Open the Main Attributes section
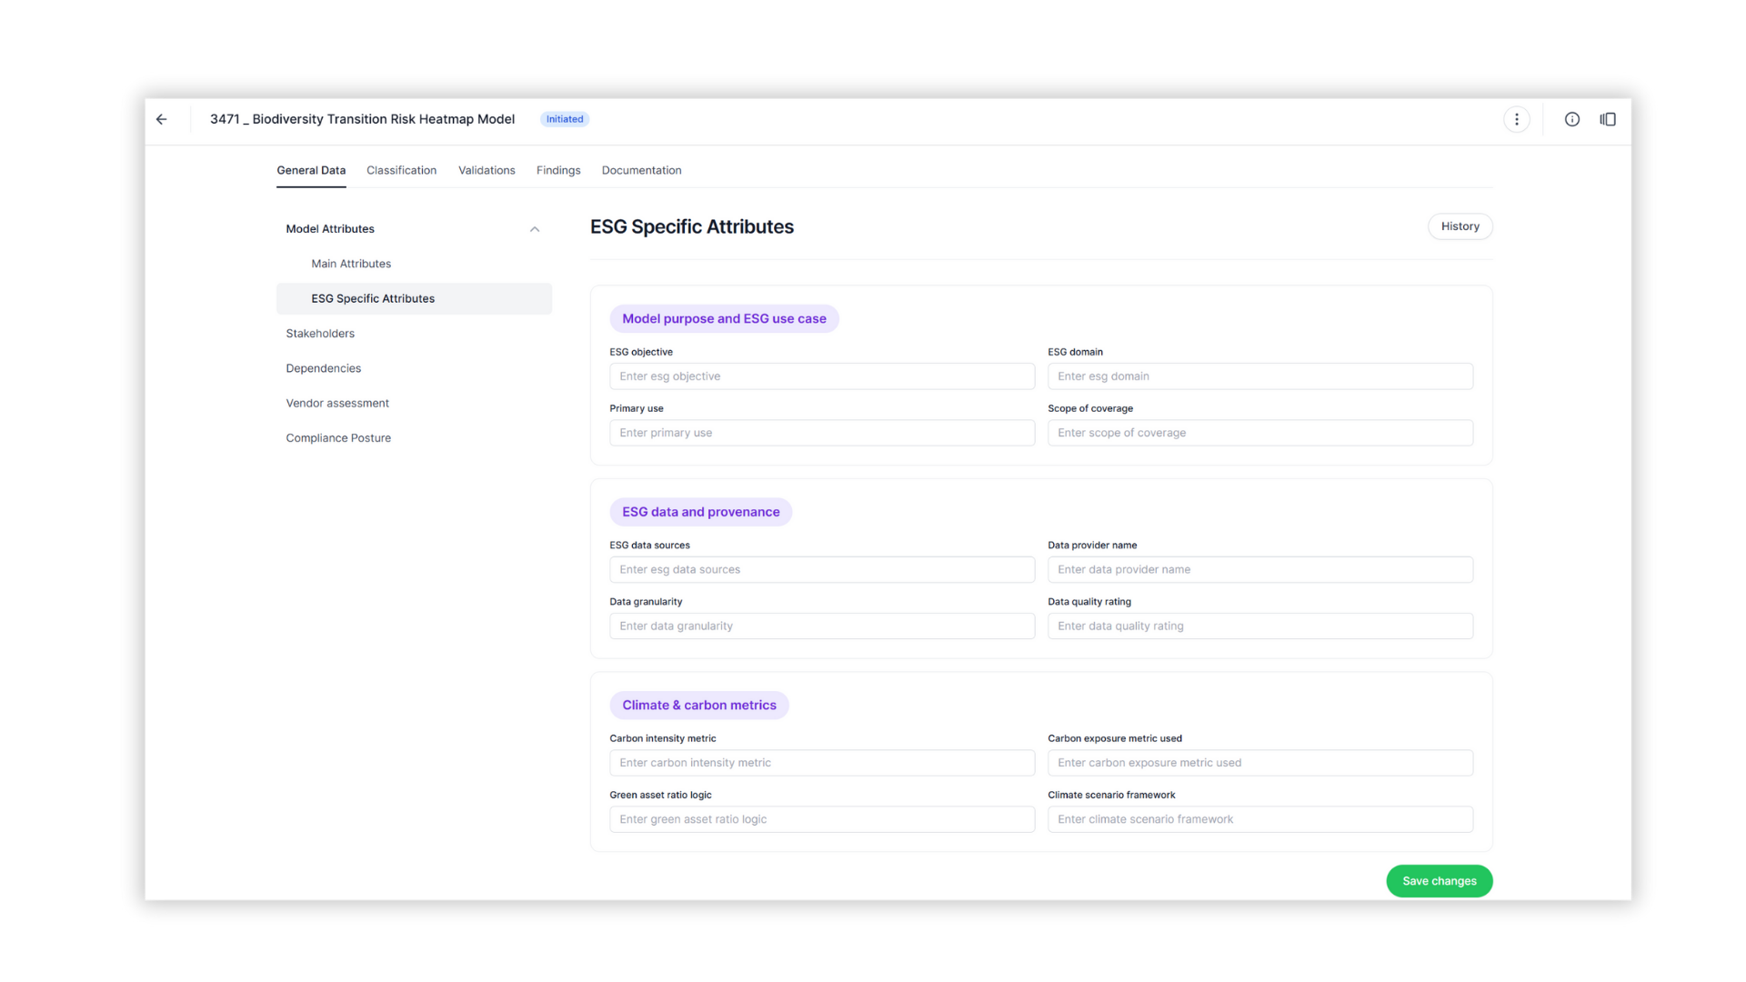This screenshot has width=1746, height=982. [351, 264]
